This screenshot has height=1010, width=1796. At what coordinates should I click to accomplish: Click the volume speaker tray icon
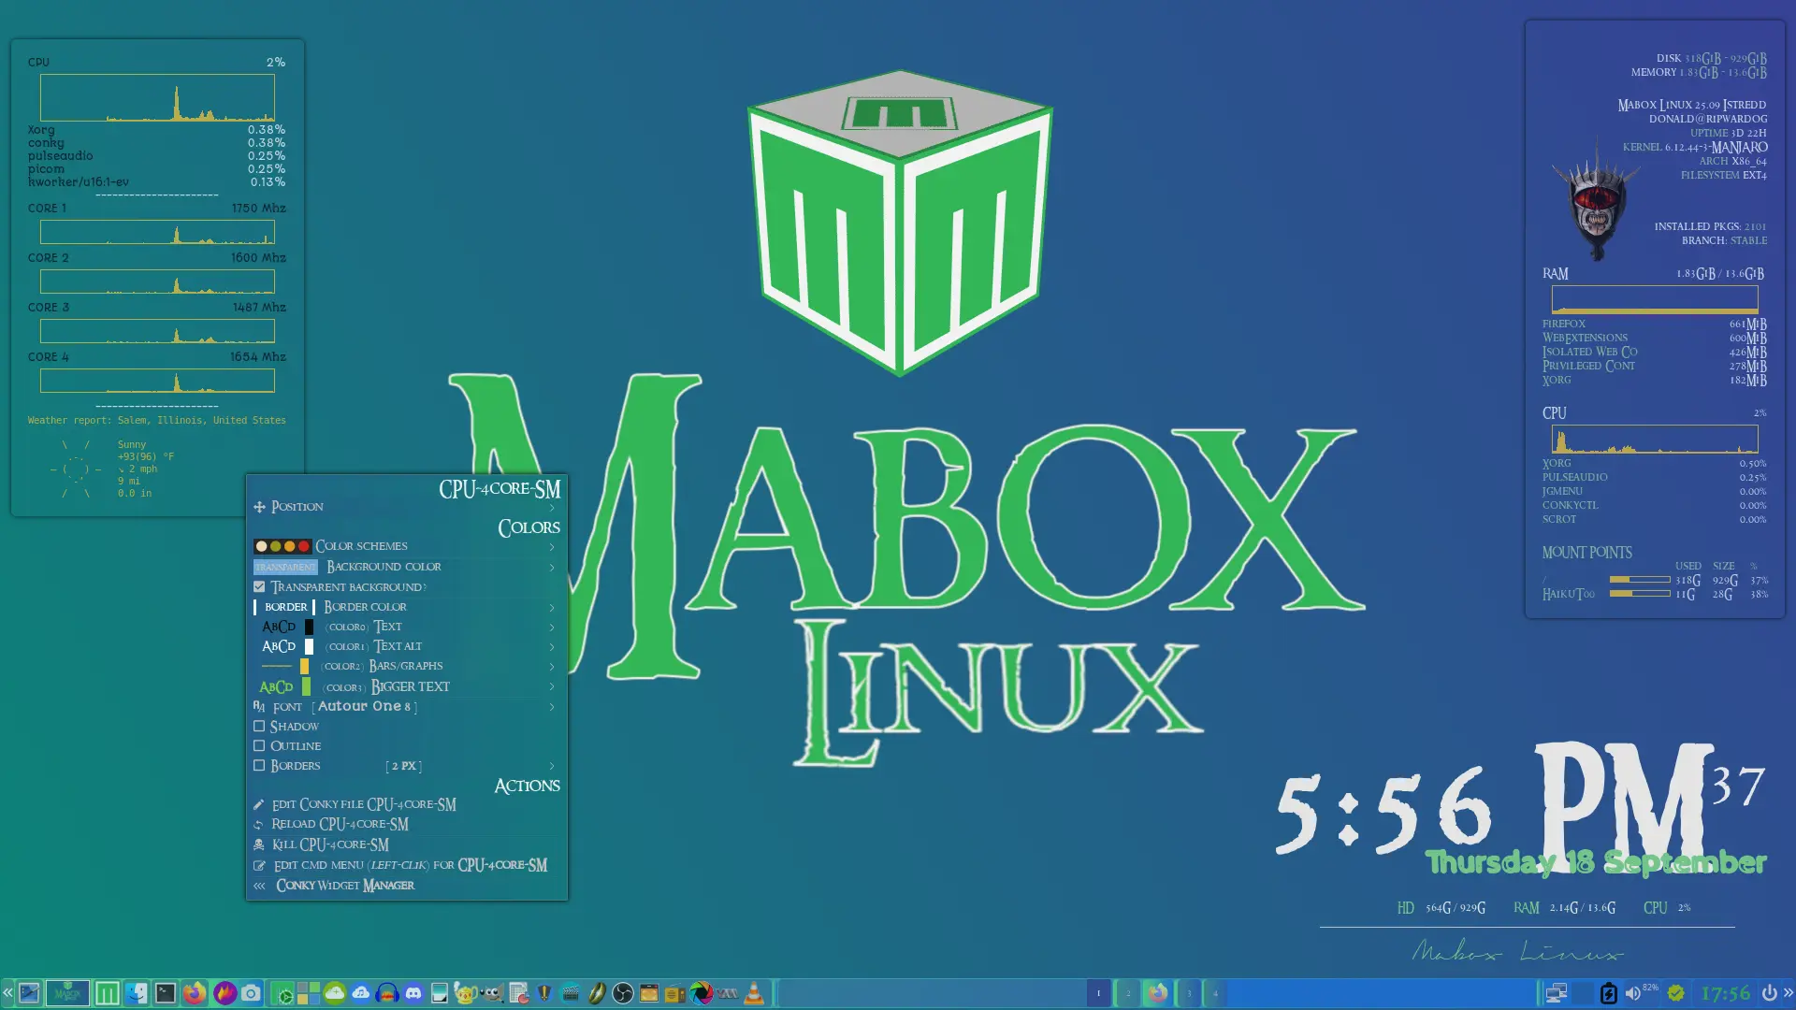click(1632, 993)
